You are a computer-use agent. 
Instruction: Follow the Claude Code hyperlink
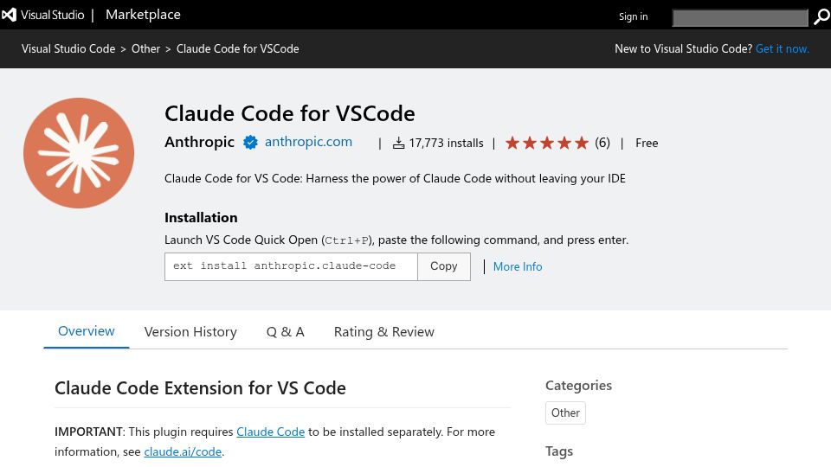(270, 432)
